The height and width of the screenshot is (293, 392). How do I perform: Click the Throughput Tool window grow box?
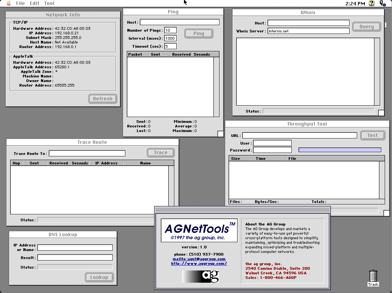pyautogui.click(x=387, y=213)
